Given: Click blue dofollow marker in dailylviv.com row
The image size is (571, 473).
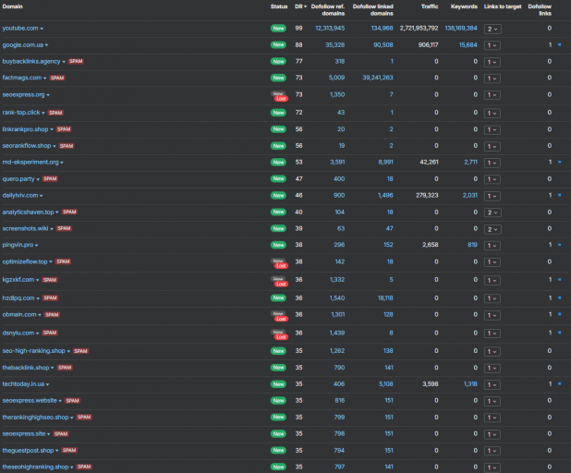Looking at the screenshot, I should 560,195.
